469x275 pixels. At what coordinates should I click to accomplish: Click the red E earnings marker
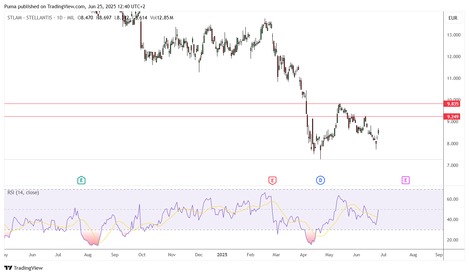[272, 180]
